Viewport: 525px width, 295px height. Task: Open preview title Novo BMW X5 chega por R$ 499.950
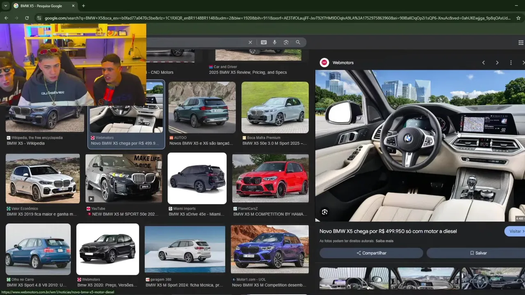tap(388, 231)
